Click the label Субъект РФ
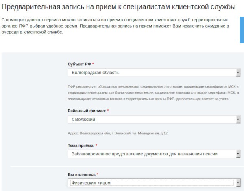Viewport: 244px width, 191px height. point(79,64)
